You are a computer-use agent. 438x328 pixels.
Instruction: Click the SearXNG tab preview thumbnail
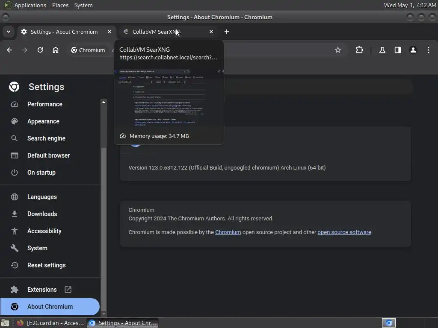pos(169,98)
